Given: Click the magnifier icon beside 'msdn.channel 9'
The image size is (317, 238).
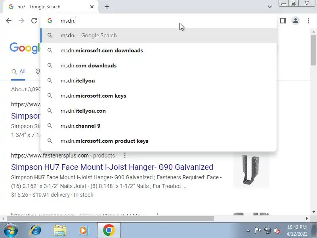Looking at the screenshot, I should click(x=50, y=126).
